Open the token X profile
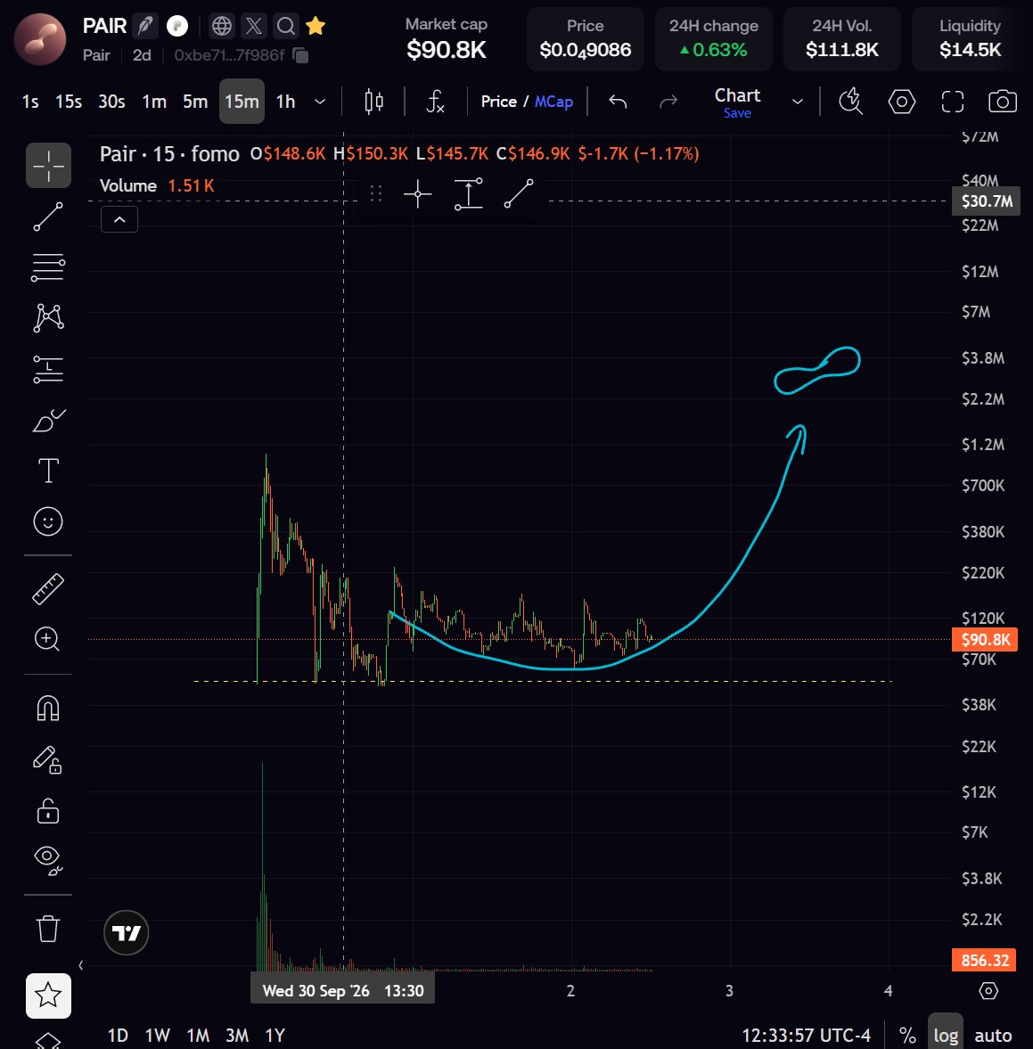 coord(253,26)
